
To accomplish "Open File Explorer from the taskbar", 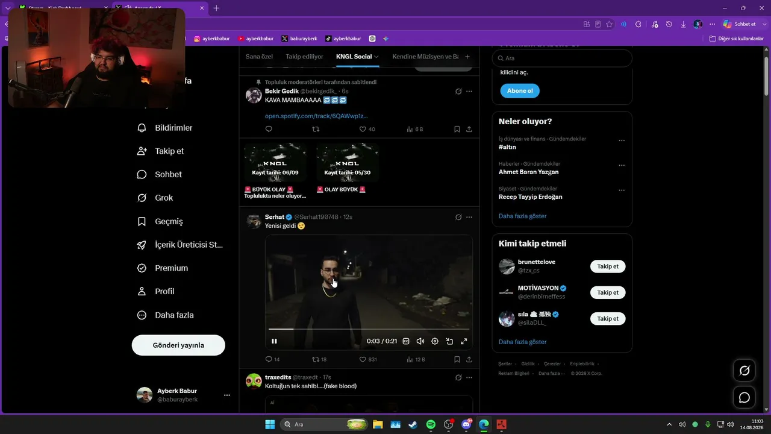I will tap(378, 424).
